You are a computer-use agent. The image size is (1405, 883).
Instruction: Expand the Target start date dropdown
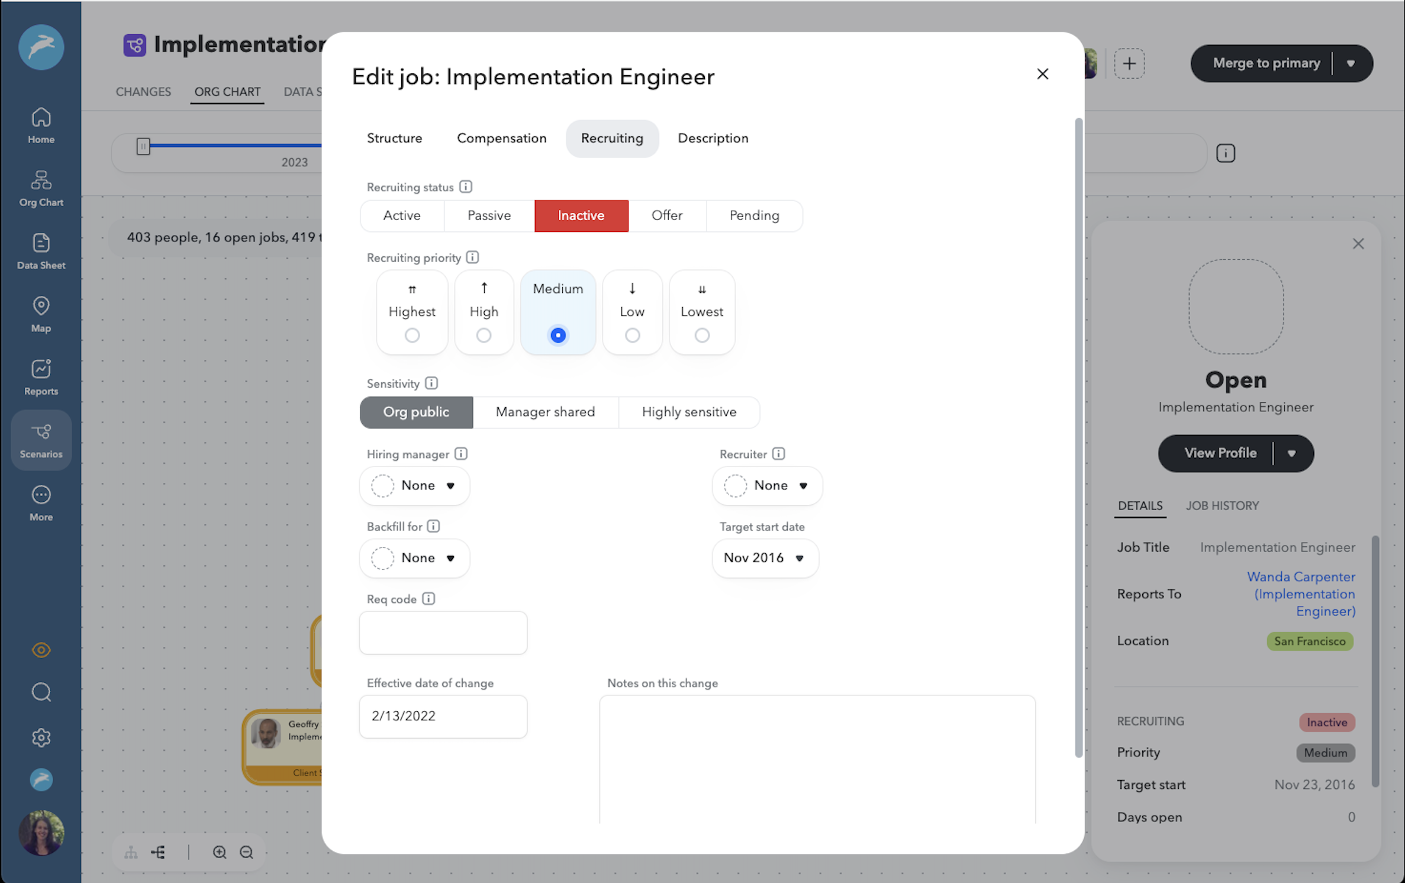(x=765, y=558)
